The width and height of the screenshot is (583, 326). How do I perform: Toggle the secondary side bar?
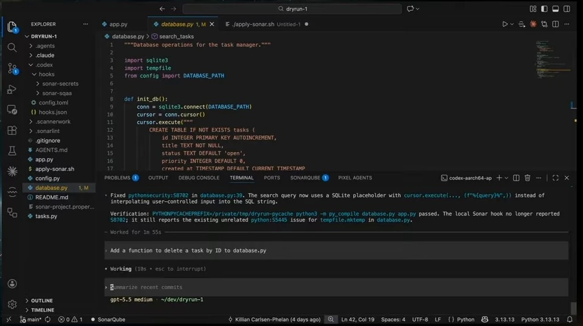567,8
